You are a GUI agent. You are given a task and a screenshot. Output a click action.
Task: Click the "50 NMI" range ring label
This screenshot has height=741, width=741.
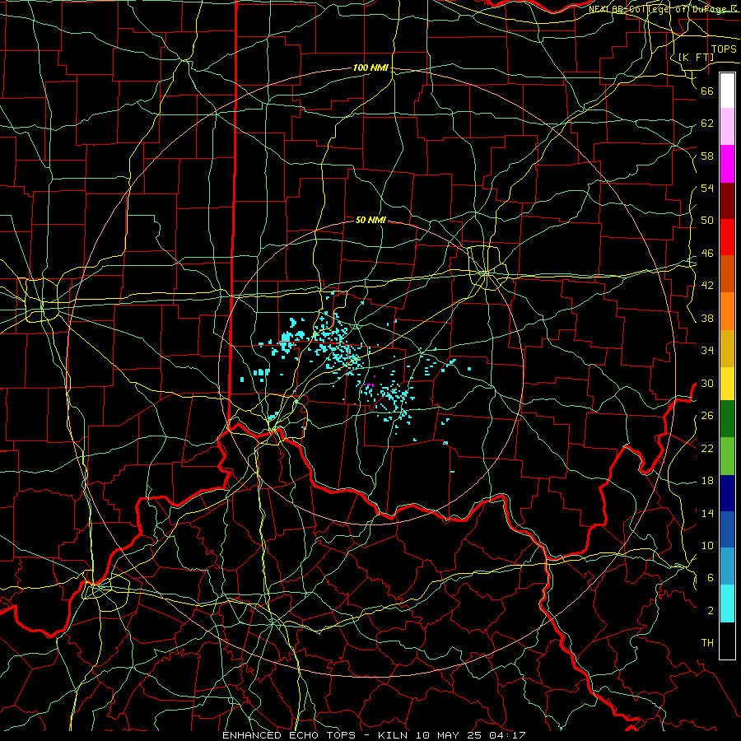(370, 220)
